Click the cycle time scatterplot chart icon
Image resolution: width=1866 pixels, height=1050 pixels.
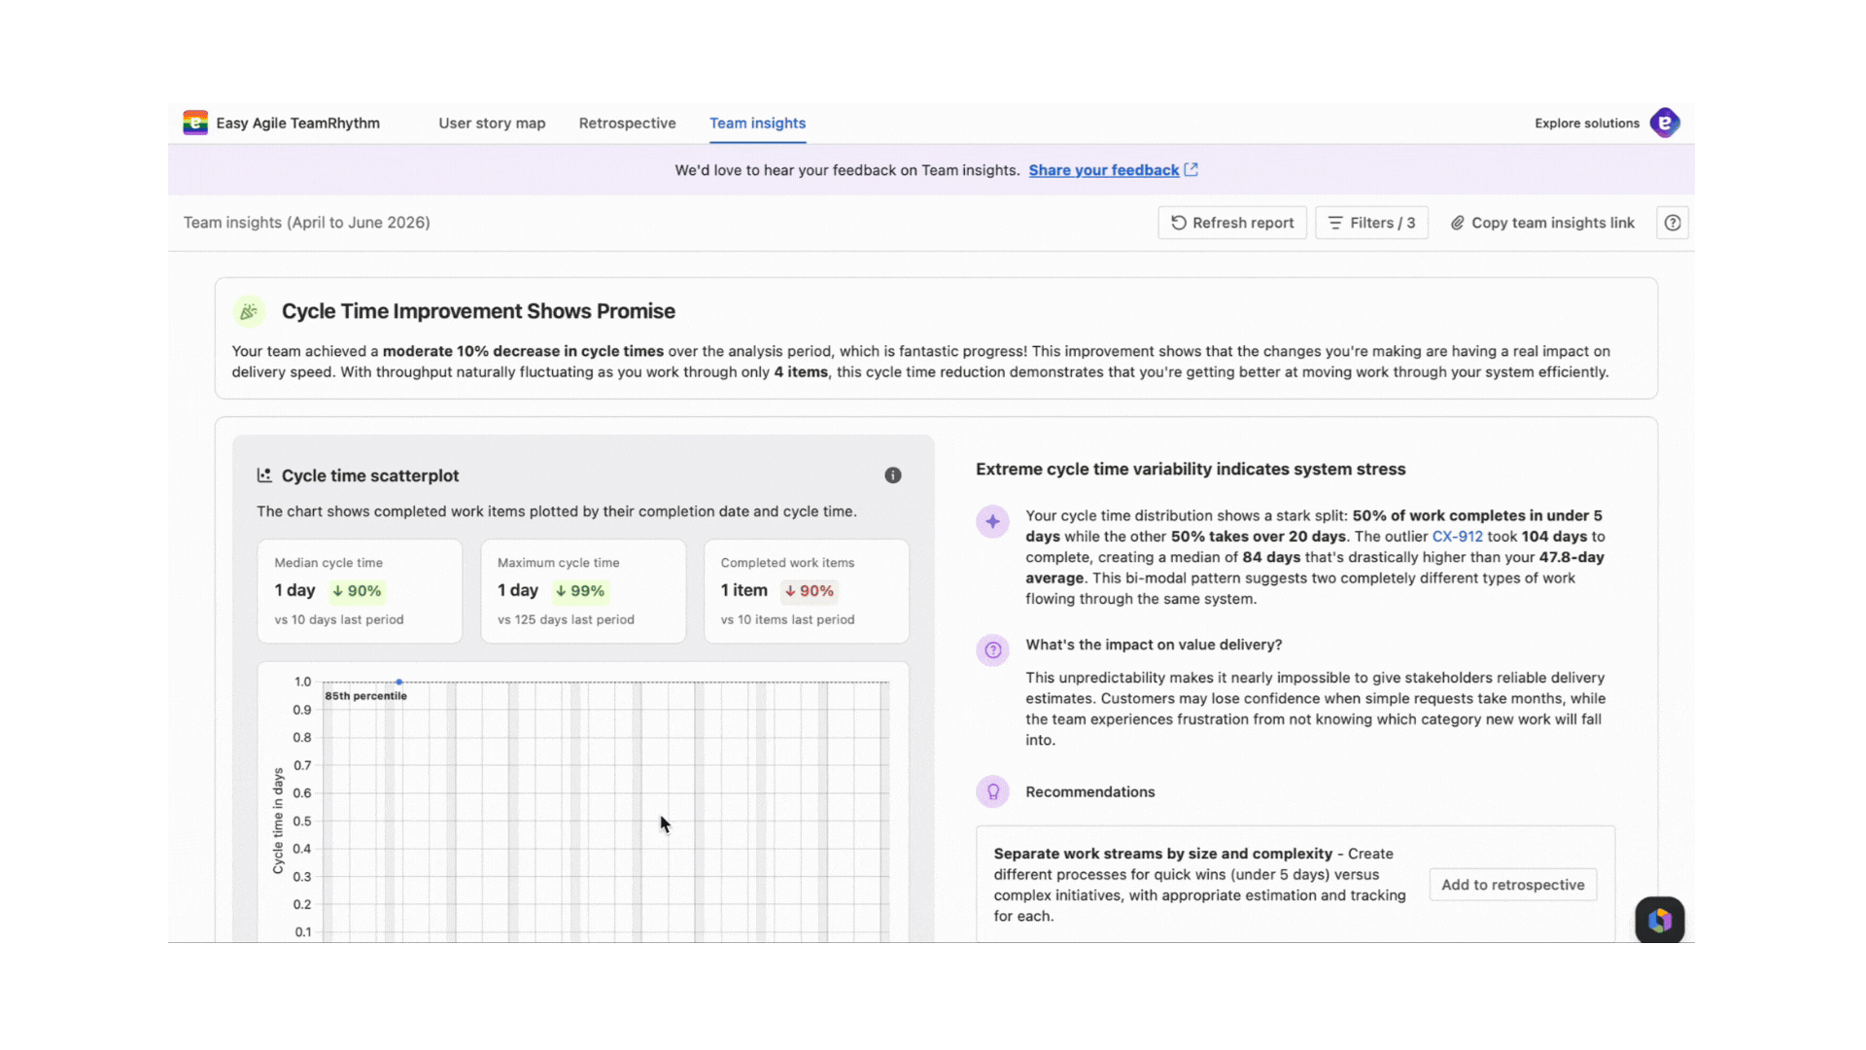point(263,475)
